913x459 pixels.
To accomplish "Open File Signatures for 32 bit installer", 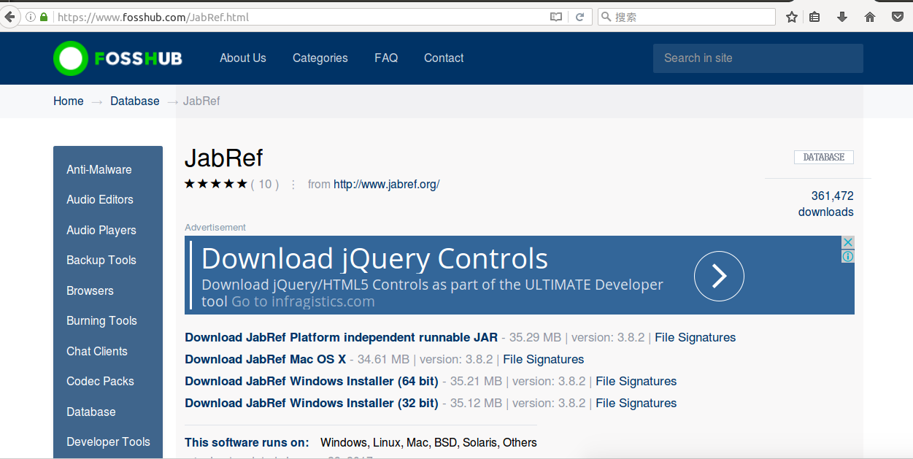I will point(636,404).
